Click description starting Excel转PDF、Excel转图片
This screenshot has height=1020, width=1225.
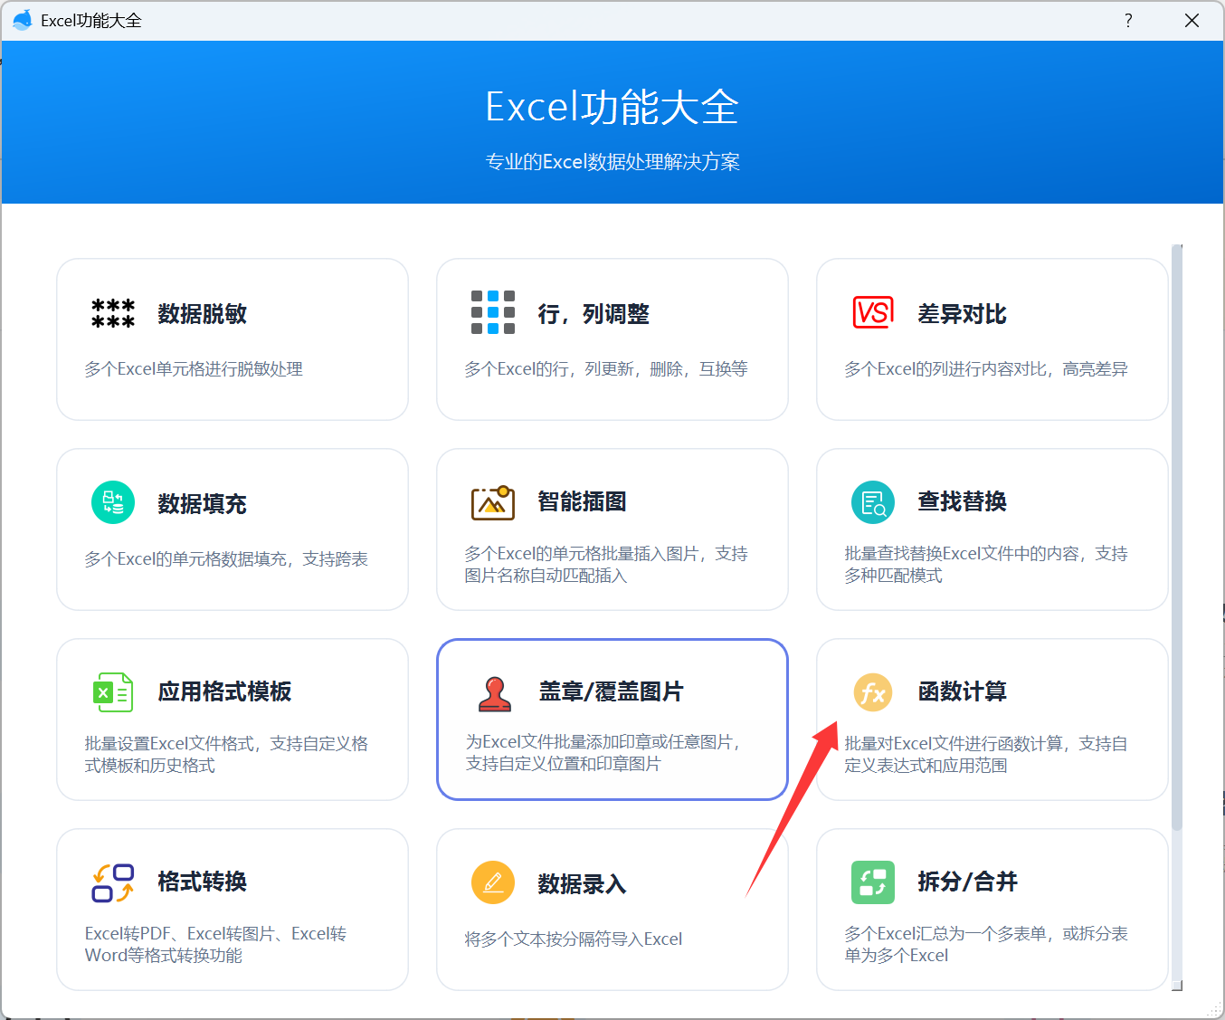[x=215, y=945]
